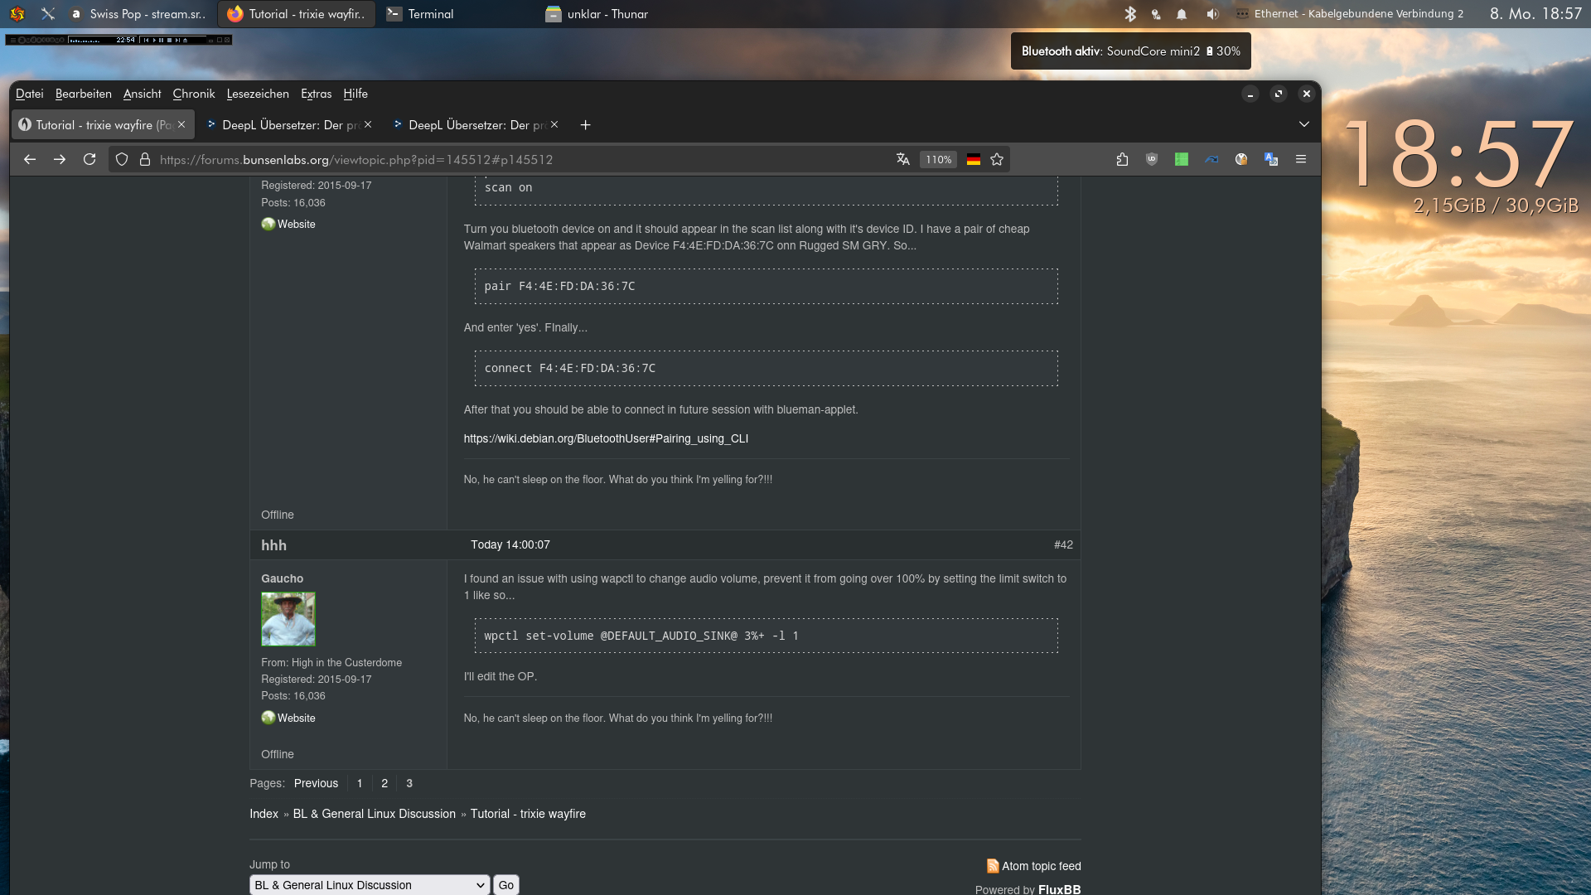Screen dimensions: 1591x895
Task: Click the URL address field
Action: (522, 159)
